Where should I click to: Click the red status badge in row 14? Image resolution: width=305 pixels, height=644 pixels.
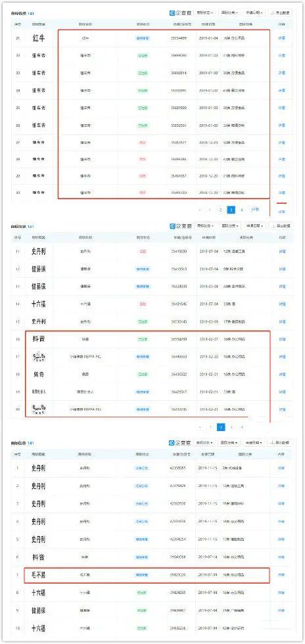[143, 304]
